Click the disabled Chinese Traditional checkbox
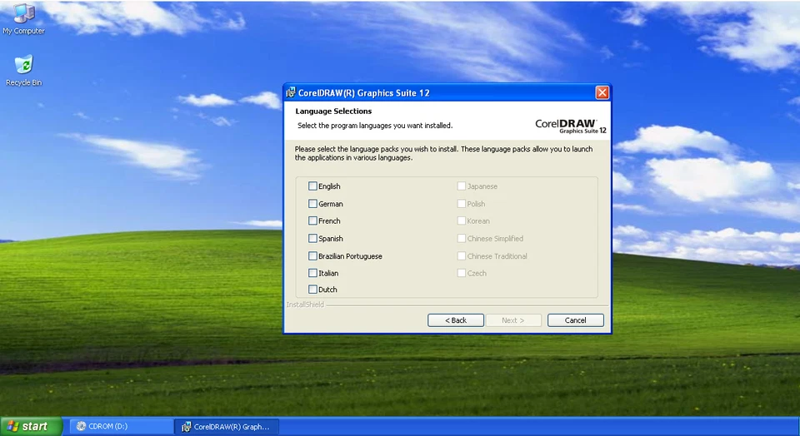This screenshot has width=800, height=436. pyautogui.click(x=461, y=255)
